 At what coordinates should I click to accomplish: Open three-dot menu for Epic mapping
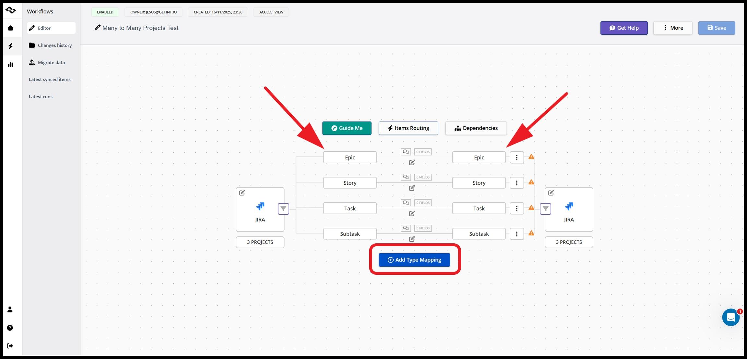click(516, 157)
